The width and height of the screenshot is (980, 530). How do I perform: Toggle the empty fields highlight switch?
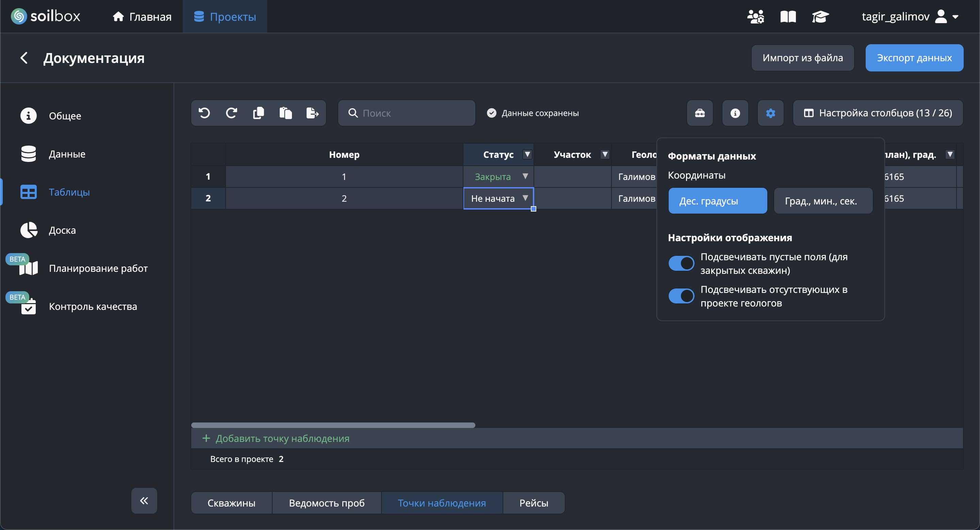(x=681, y=263)
